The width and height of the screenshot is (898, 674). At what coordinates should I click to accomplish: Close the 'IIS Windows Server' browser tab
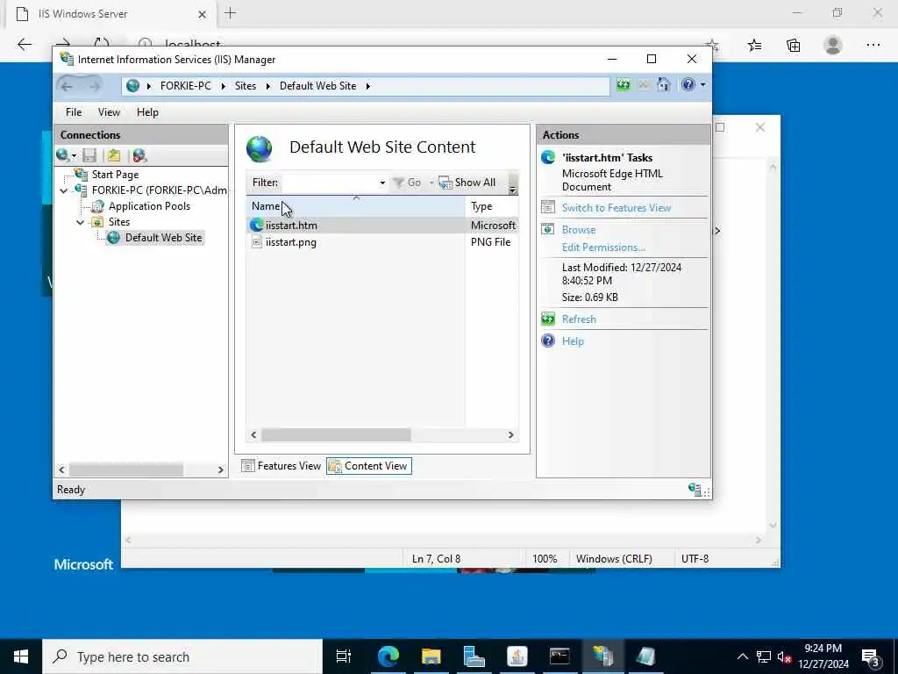tap(203, 14)
